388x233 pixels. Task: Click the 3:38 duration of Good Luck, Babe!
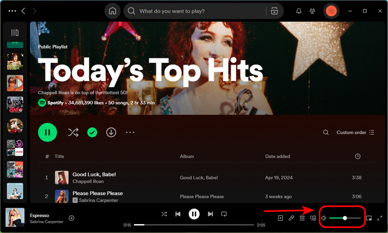356,178
